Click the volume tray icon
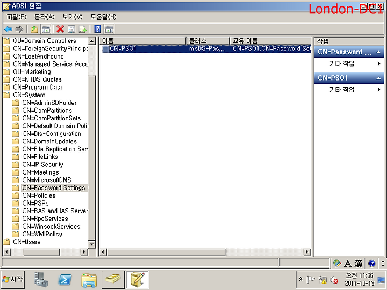The image size is (387, 290). tap(334, 280)
